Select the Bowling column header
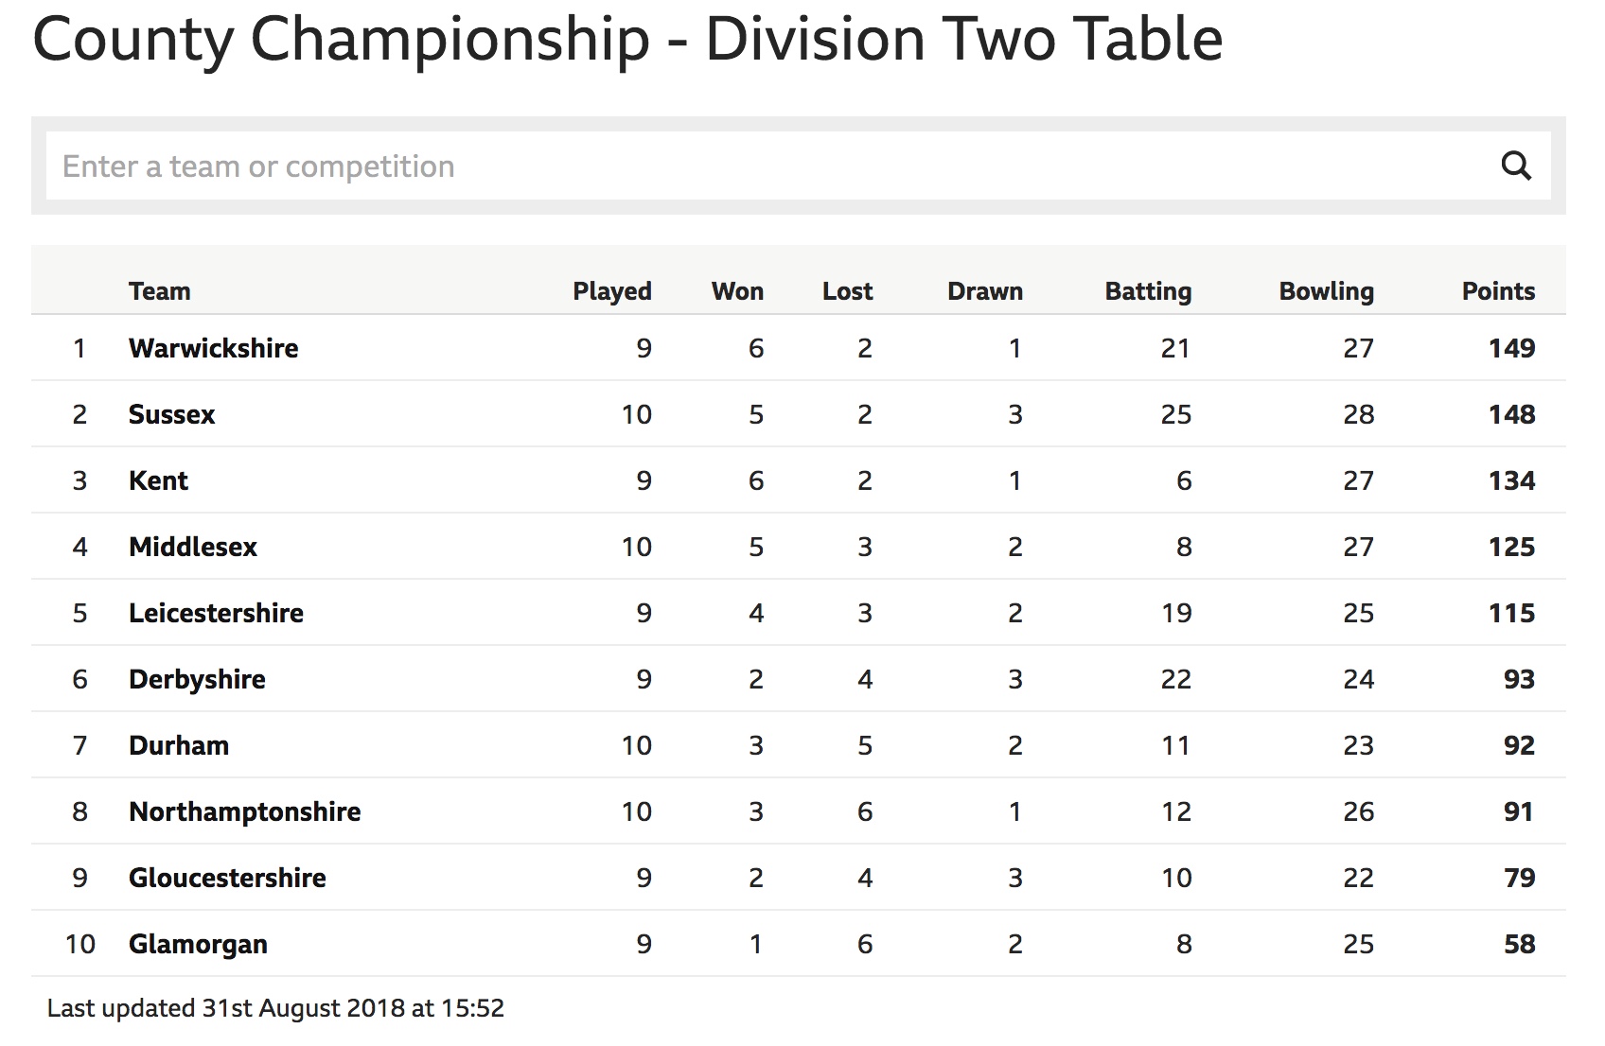Screen dimensions: 1605x1046 (x=1326, y=291)
